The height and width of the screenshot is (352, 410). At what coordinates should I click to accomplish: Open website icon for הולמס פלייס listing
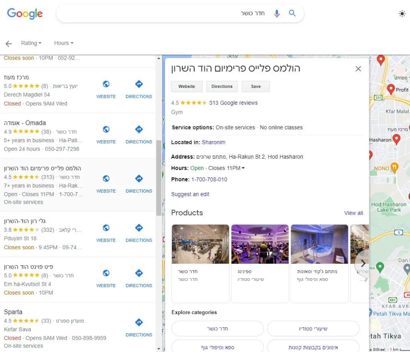[106, 179]
